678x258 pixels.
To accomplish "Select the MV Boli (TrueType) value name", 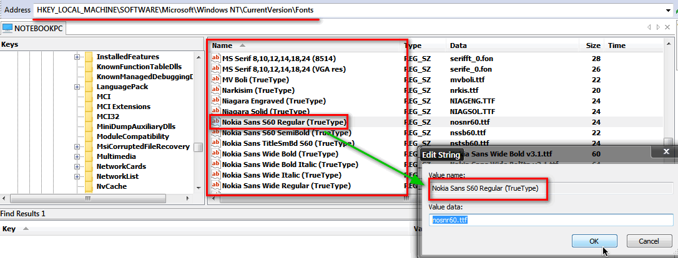I will coord(255,80).
